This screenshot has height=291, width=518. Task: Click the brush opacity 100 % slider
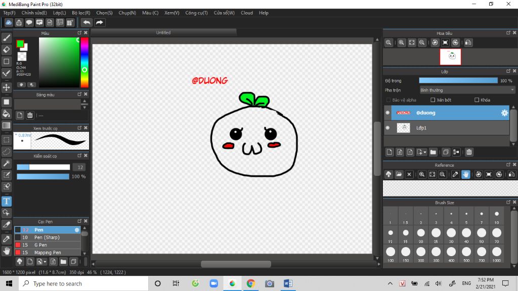tap(43, 176)
